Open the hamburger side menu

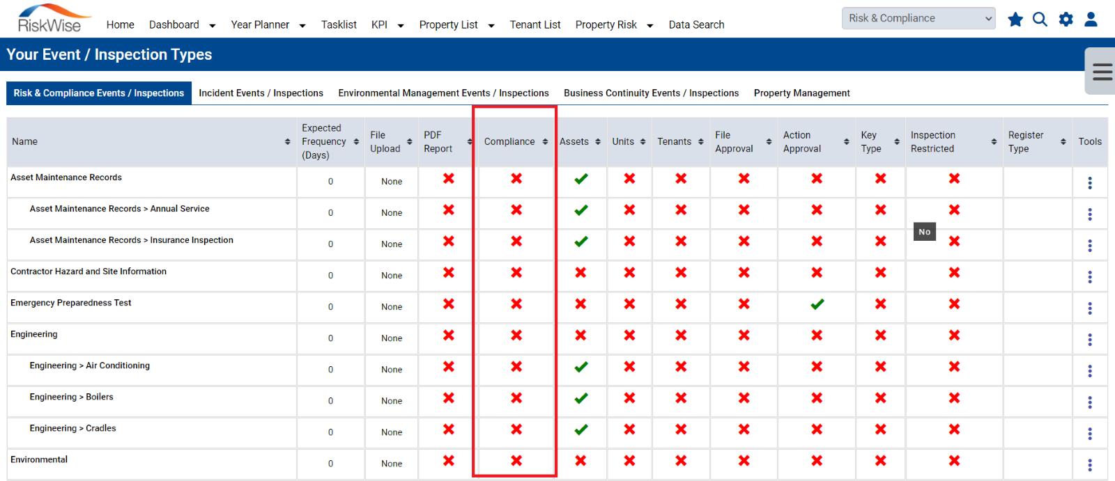tap(1102, 72)
